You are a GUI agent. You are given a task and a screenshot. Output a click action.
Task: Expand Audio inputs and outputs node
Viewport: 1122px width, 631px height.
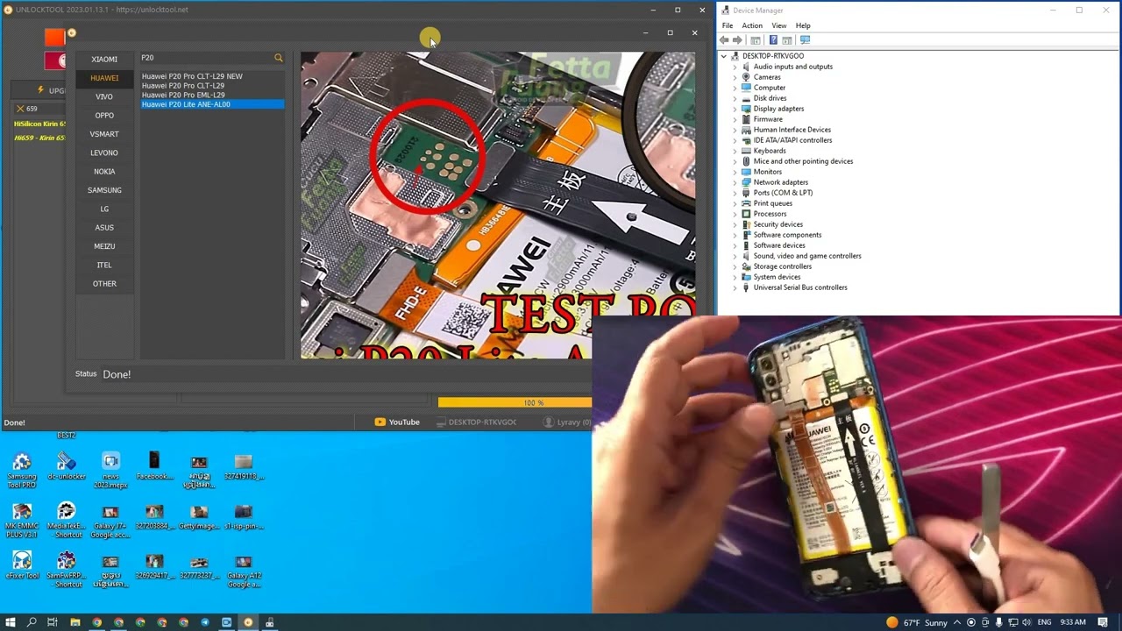coord(735,67)
